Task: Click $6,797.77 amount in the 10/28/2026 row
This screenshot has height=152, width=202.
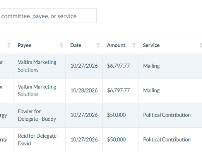Action: pos(118,91)
